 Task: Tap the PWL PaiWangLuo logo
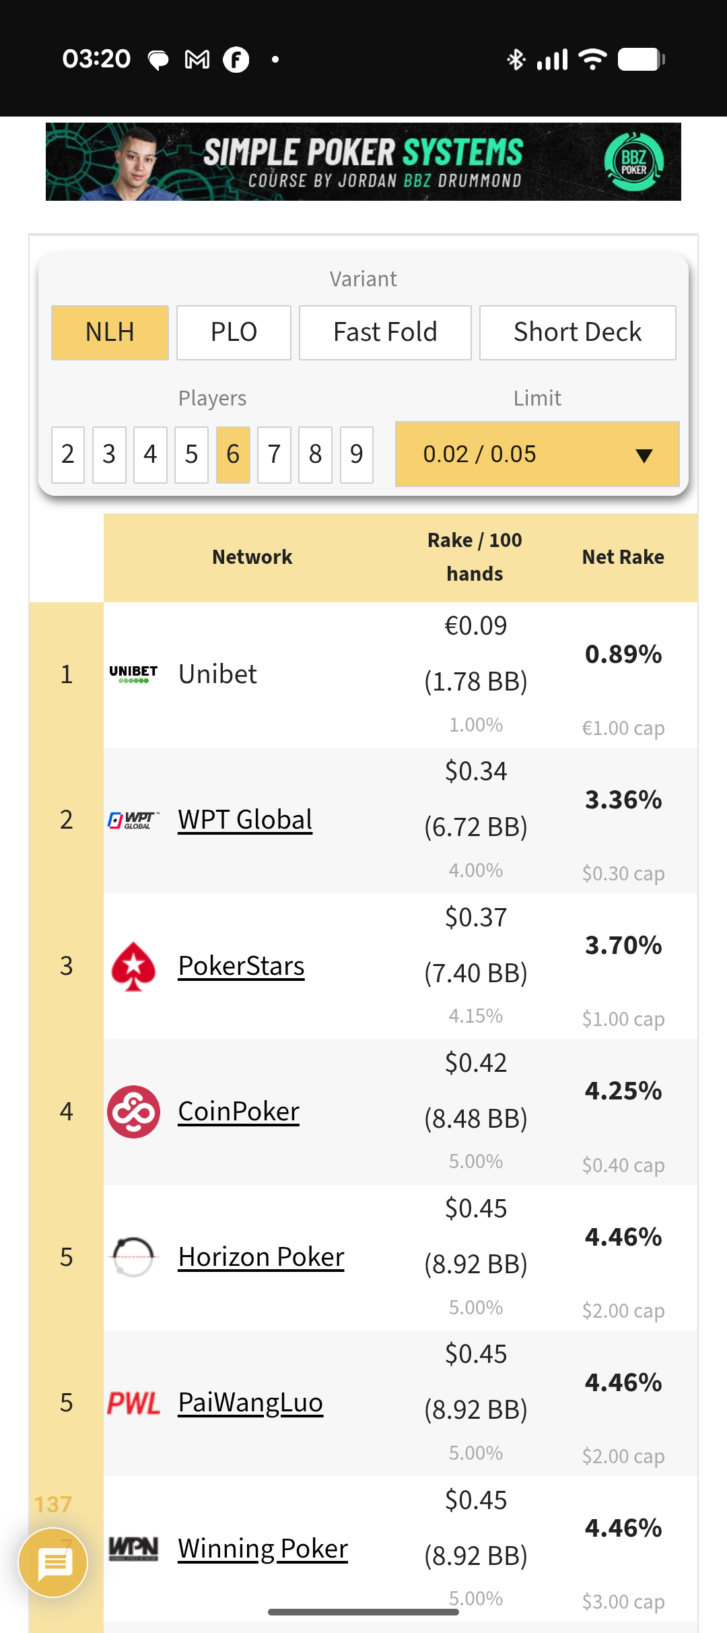[x=133, y=1403]
